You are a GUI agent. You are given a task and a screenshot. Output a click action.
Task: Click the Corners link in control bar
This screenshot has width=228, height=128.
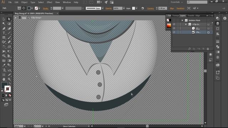tap(150, 9)
